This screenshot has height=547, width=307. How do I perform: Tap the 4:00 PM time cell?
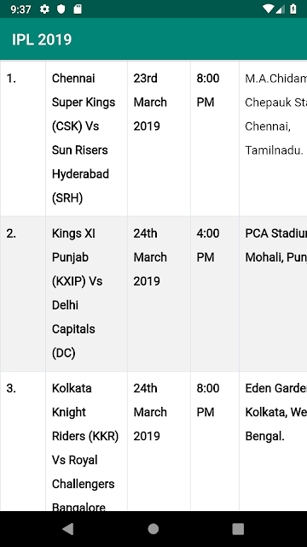click(x=215, y=293)
